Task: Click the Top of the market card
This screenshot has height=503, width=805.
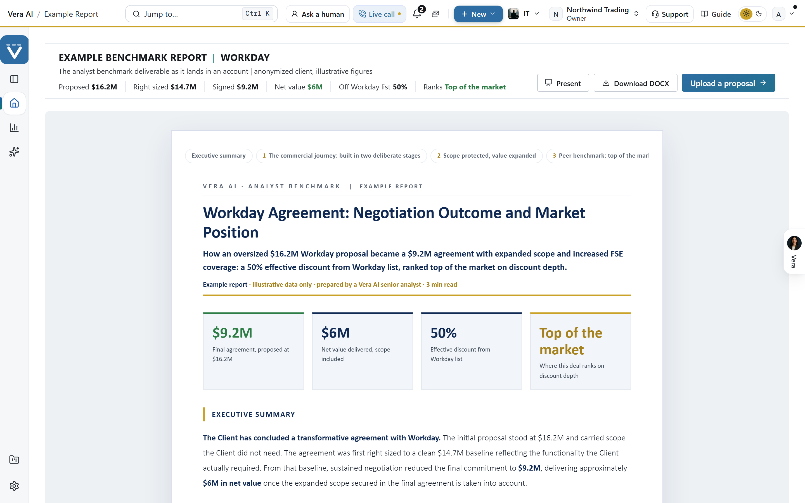Action: coord(580,351)
